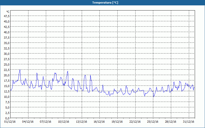Click the 12,5 axis value

coord(7,91)
